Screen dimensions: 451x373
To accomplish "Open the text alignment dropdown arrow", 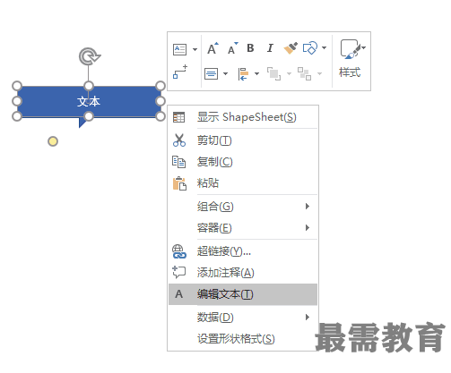I will [225, 73].
